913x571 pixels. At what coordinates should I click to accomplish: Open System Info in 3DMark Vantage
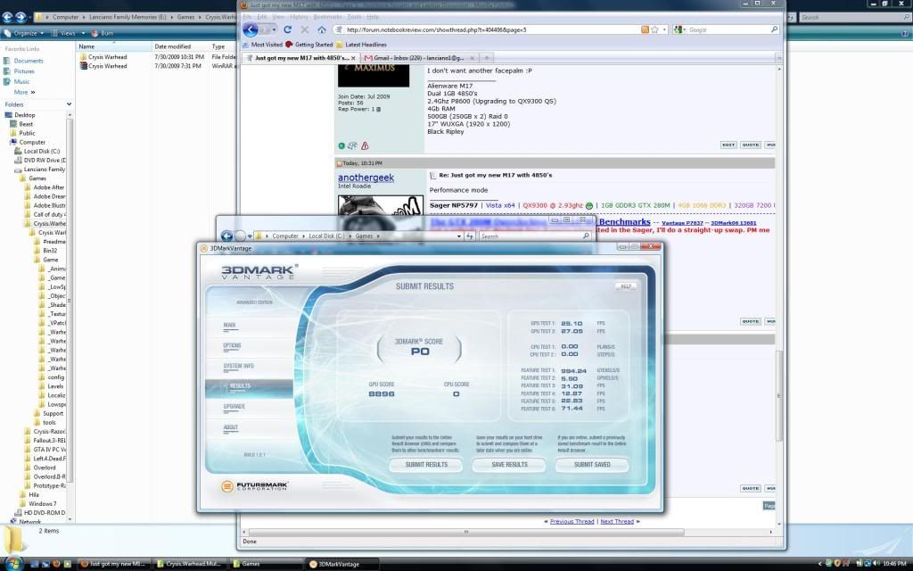[238, 367]
